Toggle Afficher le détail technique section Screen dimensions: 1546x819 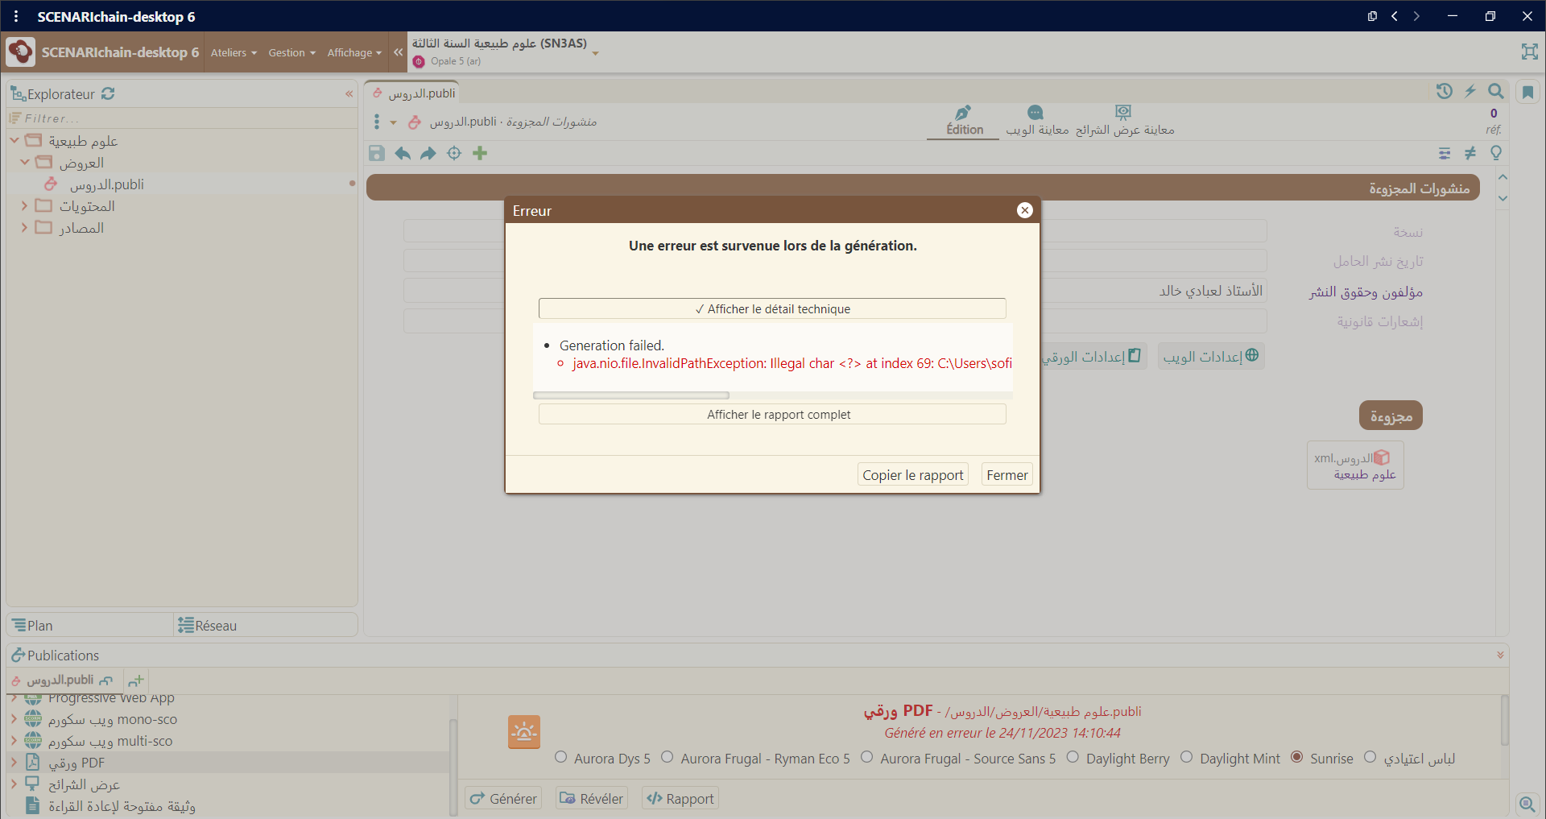(772, 309)
